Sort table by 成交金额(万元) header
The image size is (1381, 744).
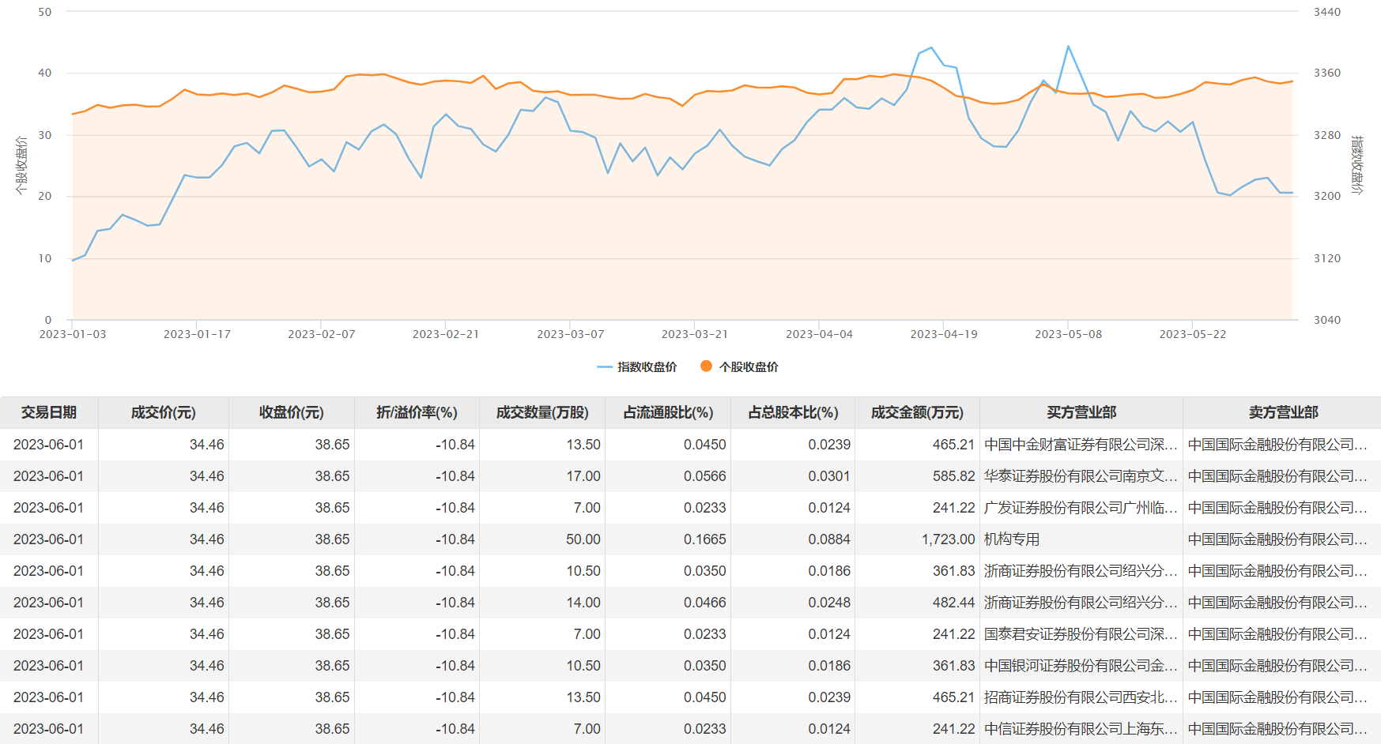[x=917, y=412]
